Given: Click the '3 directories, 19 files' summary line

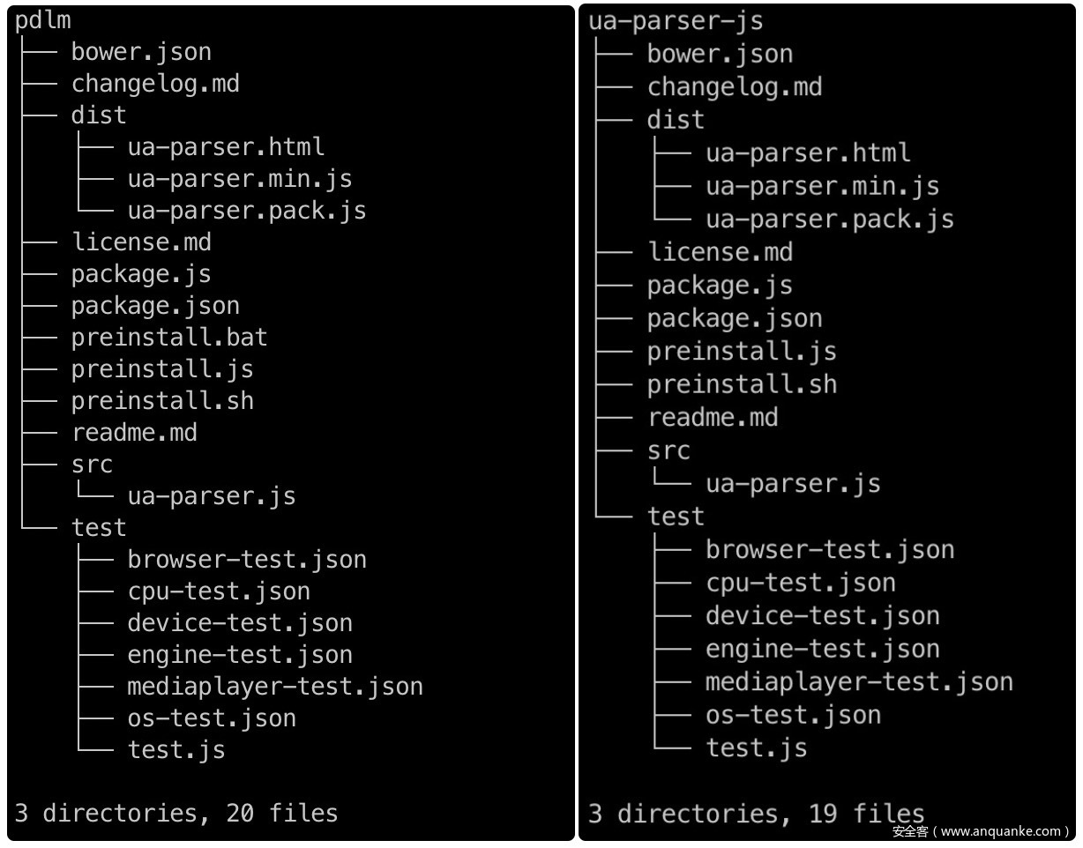Looking at the screenshot, I should point(757,813).
